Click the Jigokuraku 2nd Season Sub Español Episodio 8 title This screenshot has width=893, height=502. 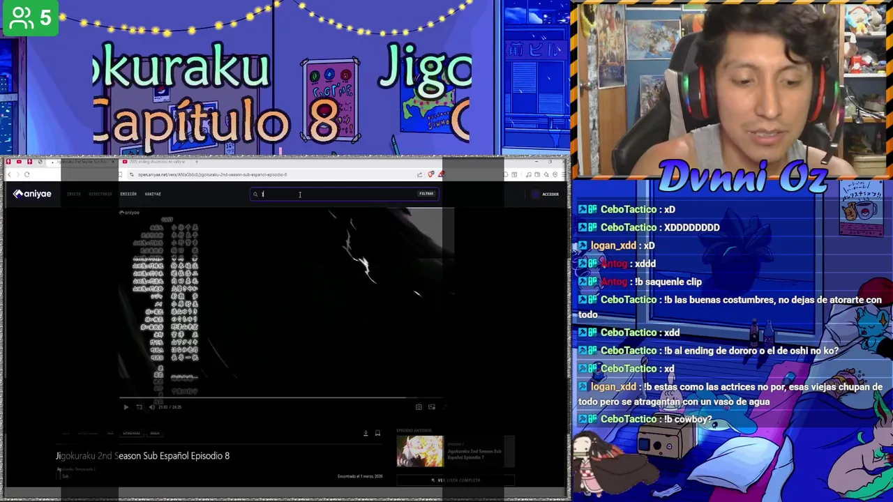pos(143,456)
